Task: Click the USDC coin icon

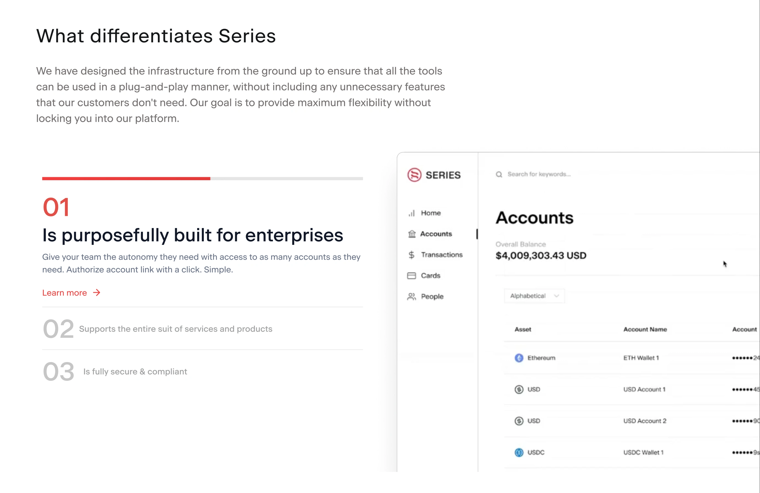Action: (519, 453)
